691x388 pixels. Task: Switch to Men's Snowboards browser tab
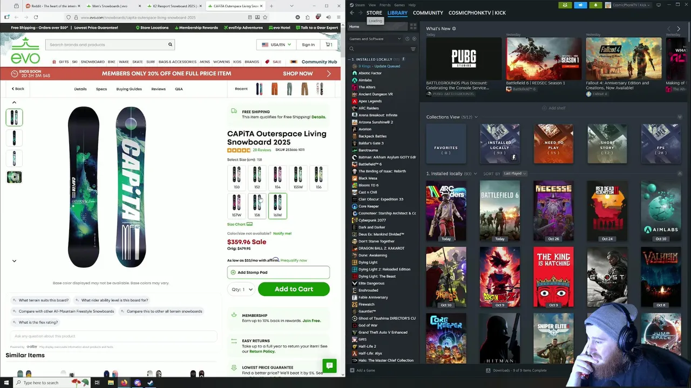click(113, 6)
